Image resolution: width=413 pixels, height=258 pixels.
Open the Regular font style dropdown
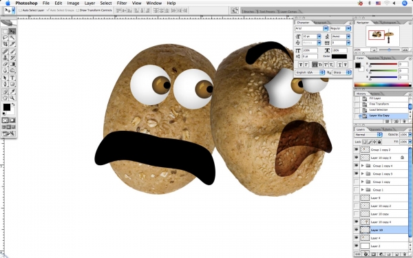tap(348, 28)
